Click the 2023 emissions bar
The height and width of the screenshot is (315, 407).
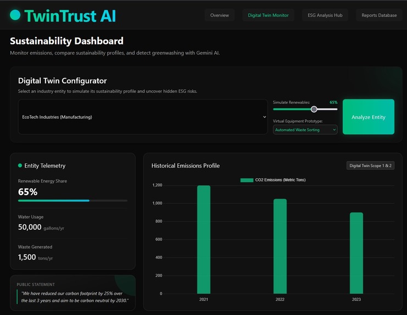tap(356, 253)
